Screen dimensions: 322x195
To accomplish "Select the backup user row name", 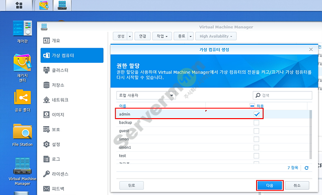I will pos(125,123).
